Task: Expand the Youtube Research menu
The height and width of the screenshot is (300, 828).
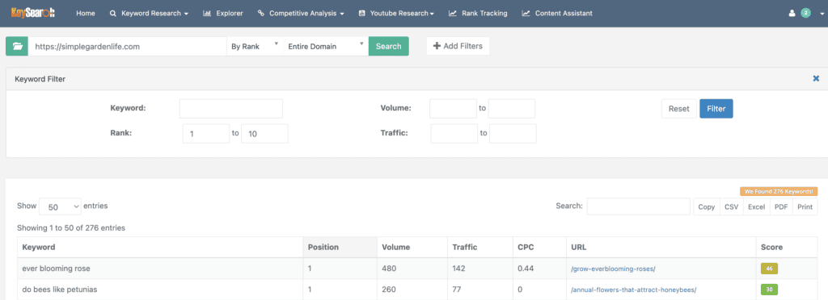Action: 396,13
